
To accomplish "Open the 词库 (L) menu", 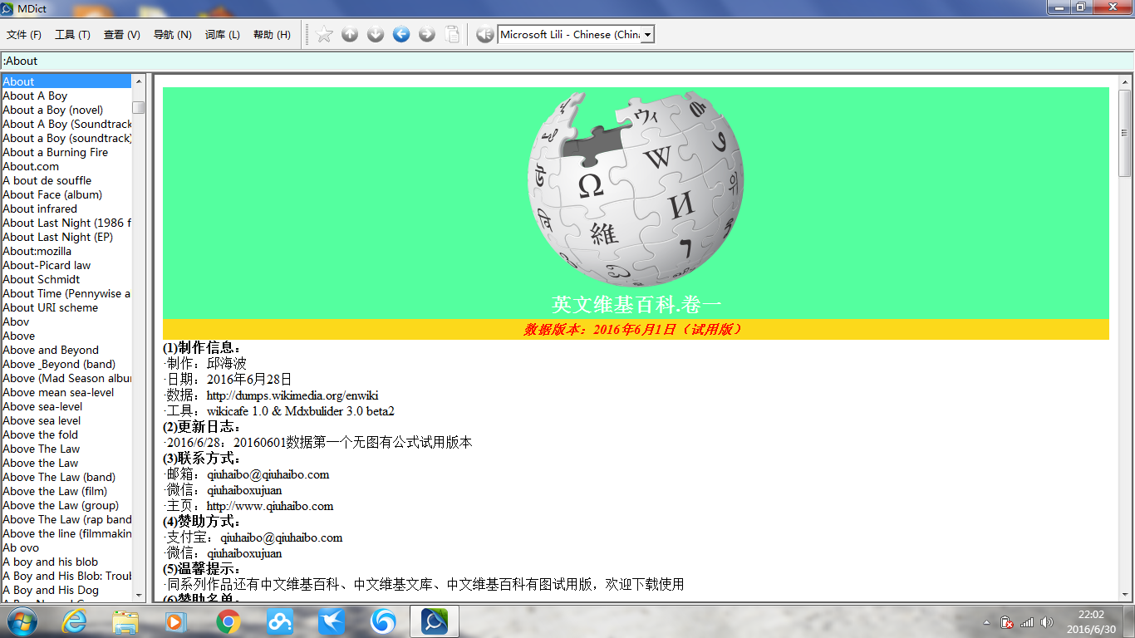I will click(223, 34).
